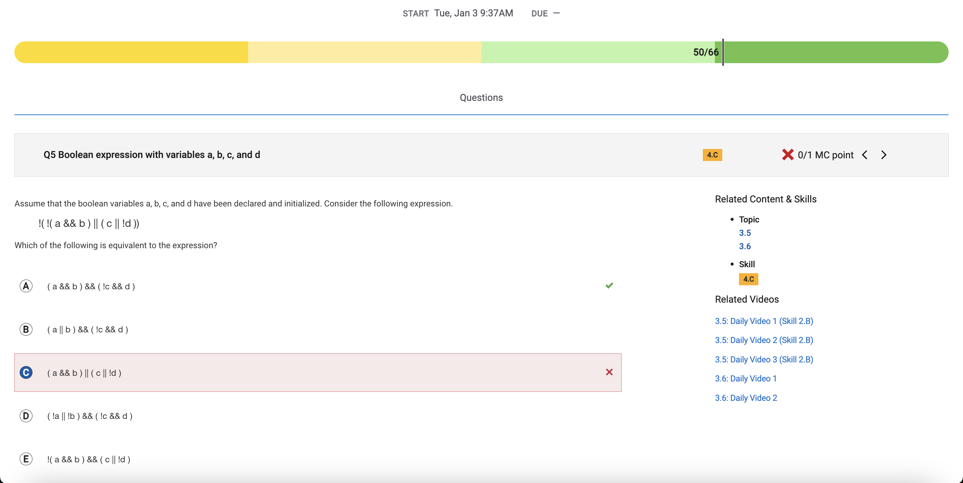The width and height of the screenshot is (963, 483).
Task: Select answer choice E radio button
Action: tap(26, 459)
